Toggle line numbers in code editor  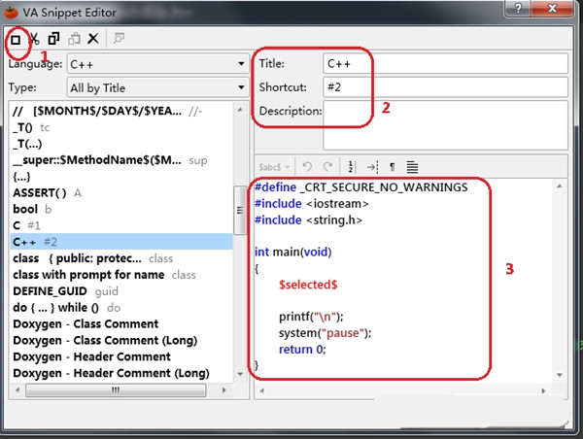tap(352, 167)
